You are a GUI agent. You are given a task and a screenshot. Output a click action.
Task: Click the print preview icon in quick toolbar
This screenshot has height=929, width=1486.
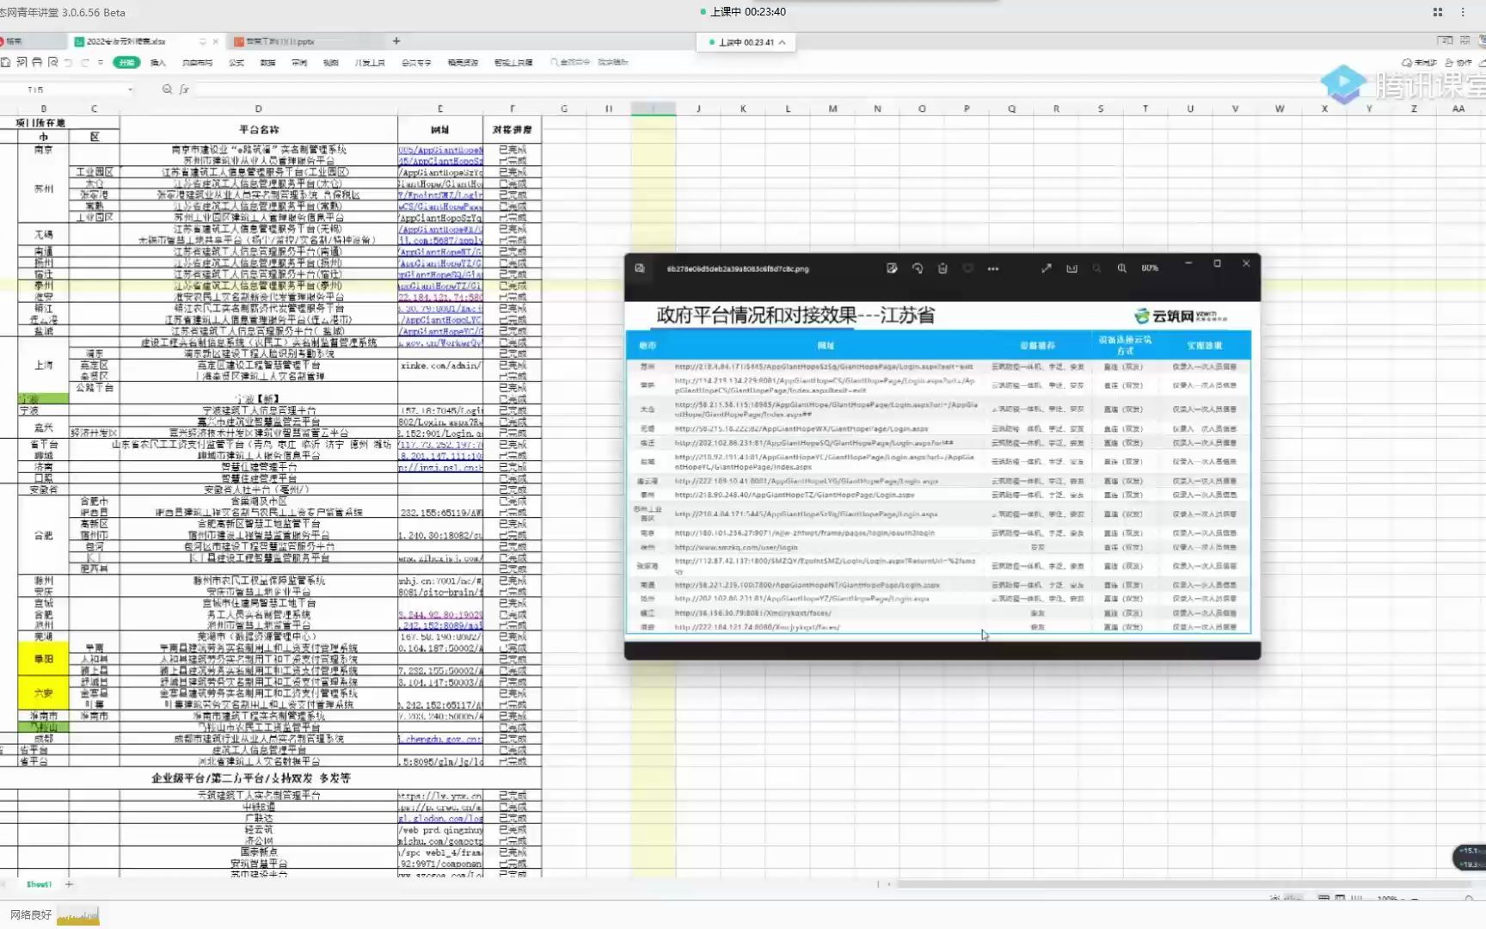[52, 62]
